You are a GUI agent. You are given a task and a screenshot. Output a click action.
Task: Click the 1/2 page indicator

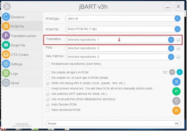[165, 72]
